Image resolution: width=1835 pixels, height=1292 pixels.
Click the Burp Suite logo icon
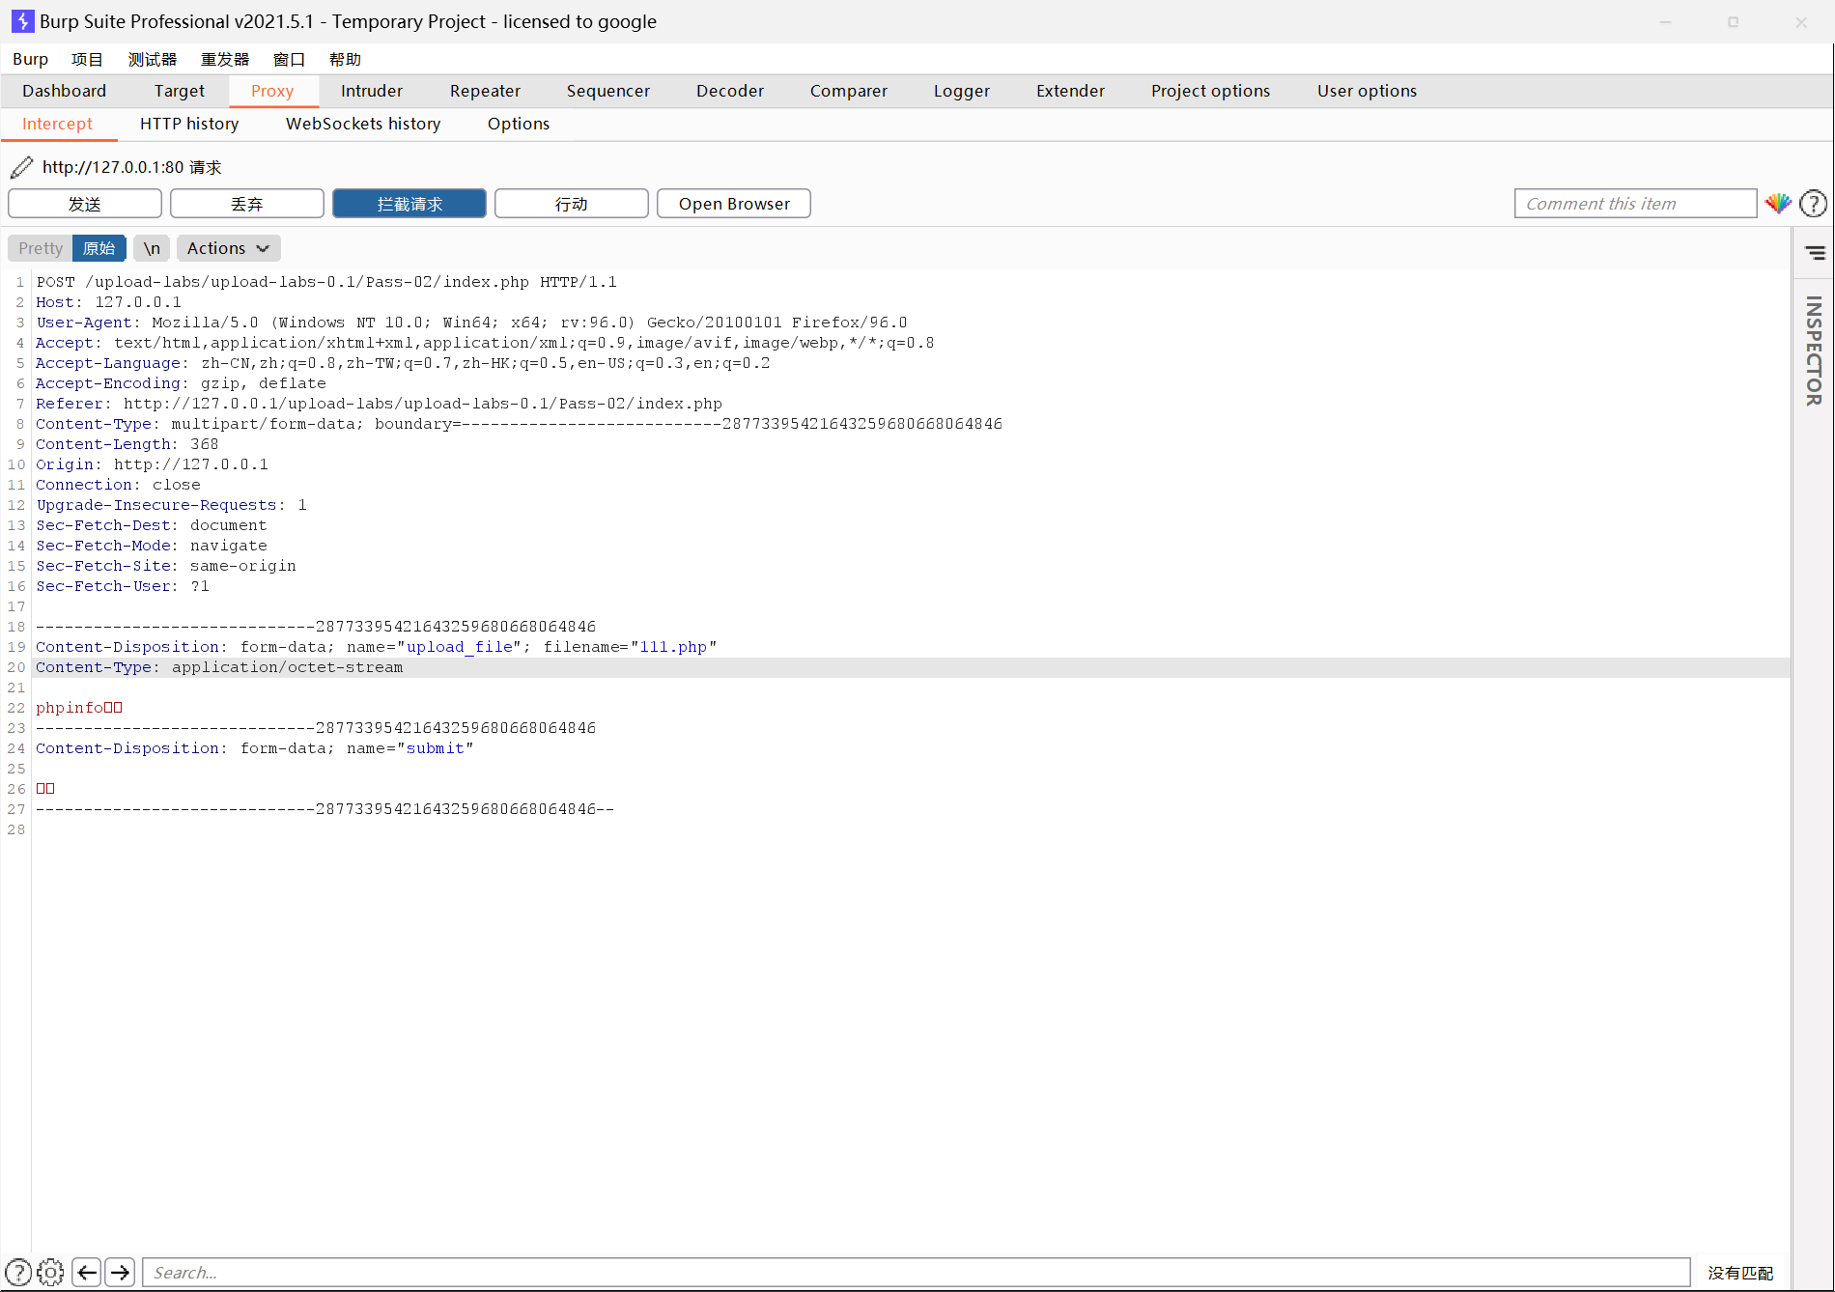[21, 21]
